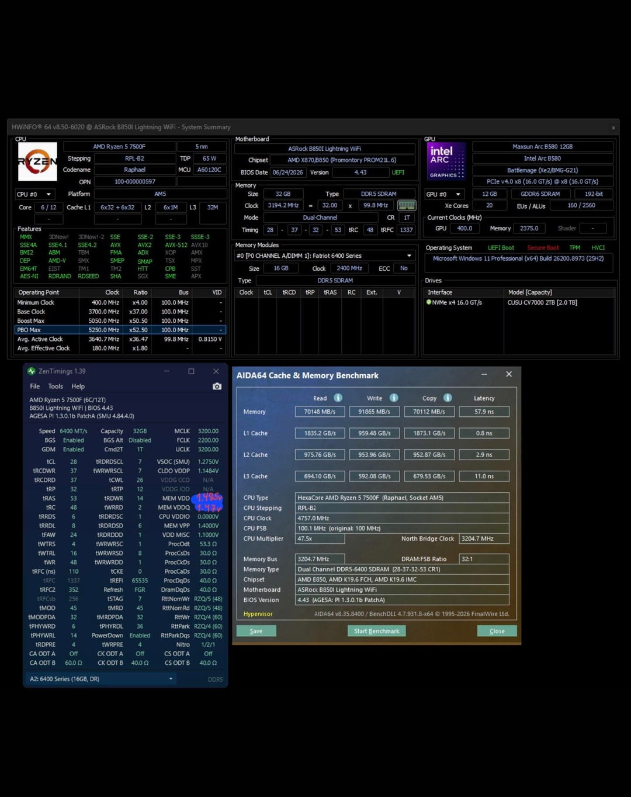
Task: Click the green Close button in AIDA64
Action: (x=497, y=631)
